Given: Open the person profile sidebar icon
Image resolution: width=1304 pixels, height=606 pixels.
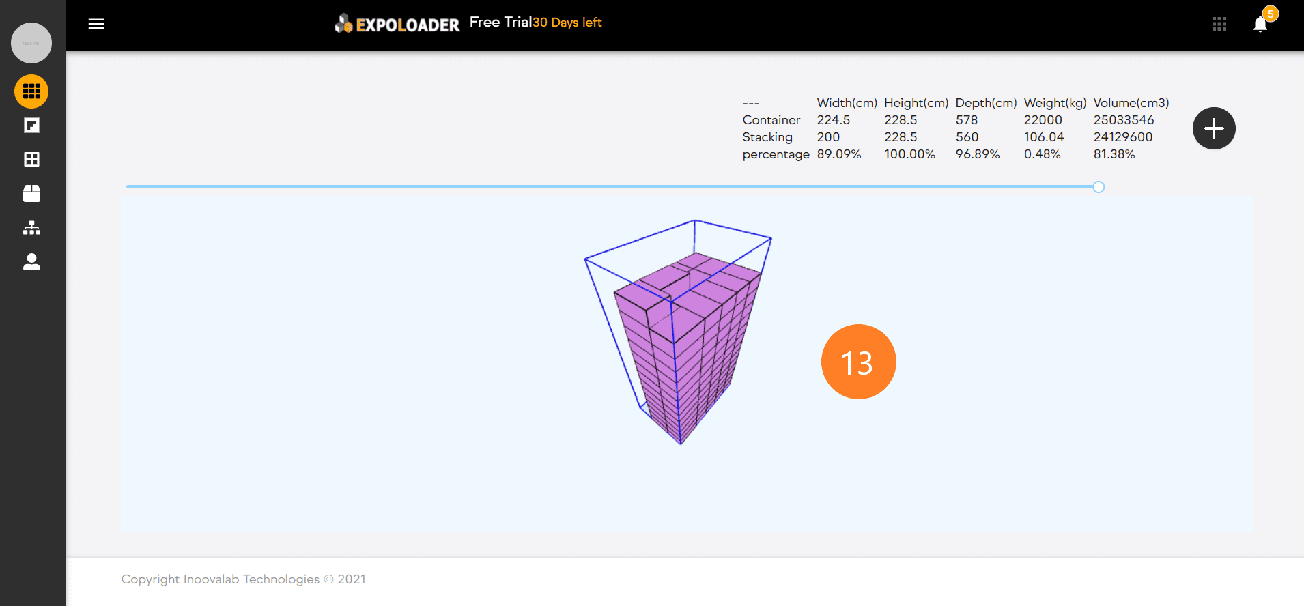Looking at the screenshot, I should (x=31, y=262).
